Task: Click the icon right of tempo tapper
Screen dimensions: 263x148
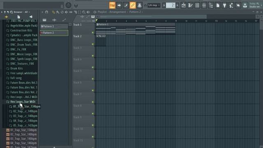Action: pyautogui.click(x=238, y=5)
